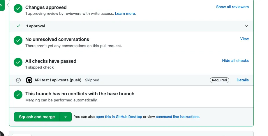This screenshot has width=268, height=136.
Task: Collapse checks with Hide all checks
Action: [x=235, y=61]
